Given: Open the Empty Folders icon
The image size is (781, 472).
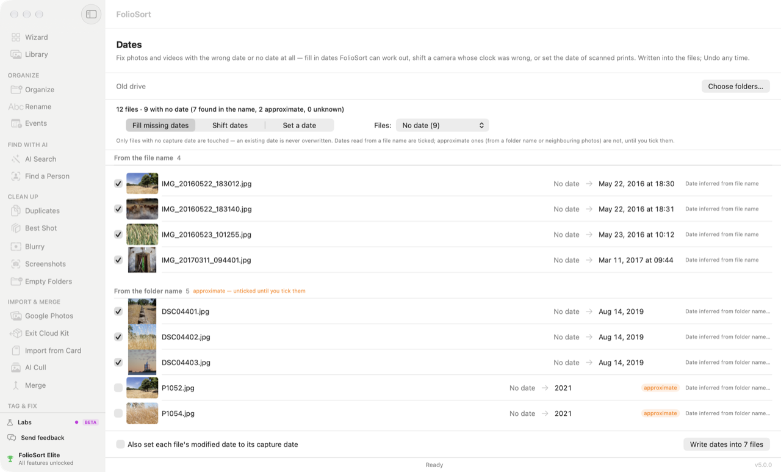Looking at the screenshot, I should [16, 281].
